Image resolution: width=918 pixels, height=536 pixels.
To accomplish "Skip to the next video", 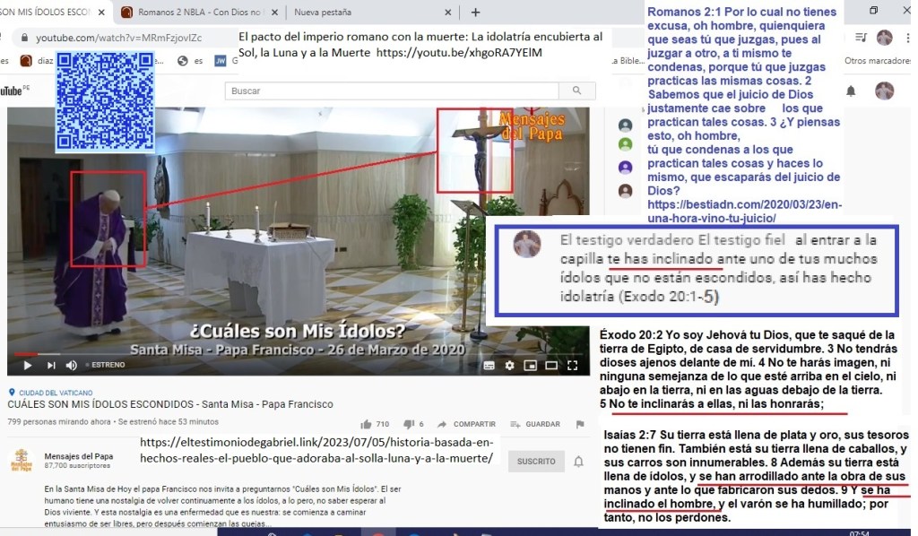I will [x=49, y=365].
